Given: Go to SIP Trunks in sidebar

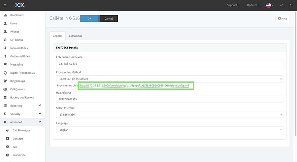Looking at the screenshot, I should point(16,40).
